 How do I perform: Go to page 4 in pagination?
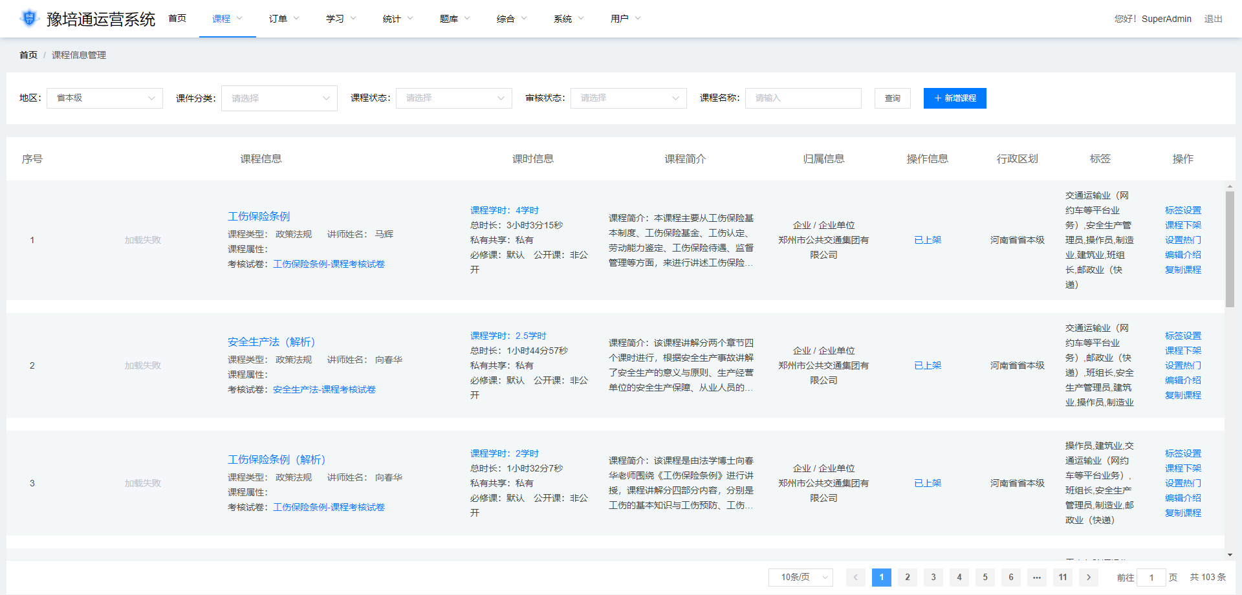pos(959,578)
